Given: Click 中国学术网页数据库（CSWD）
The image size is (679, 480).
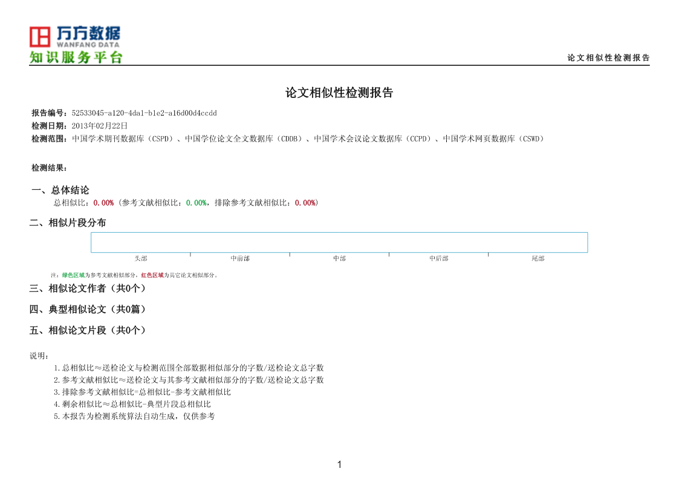Looking at the screenshot, I should click(493, 139).
